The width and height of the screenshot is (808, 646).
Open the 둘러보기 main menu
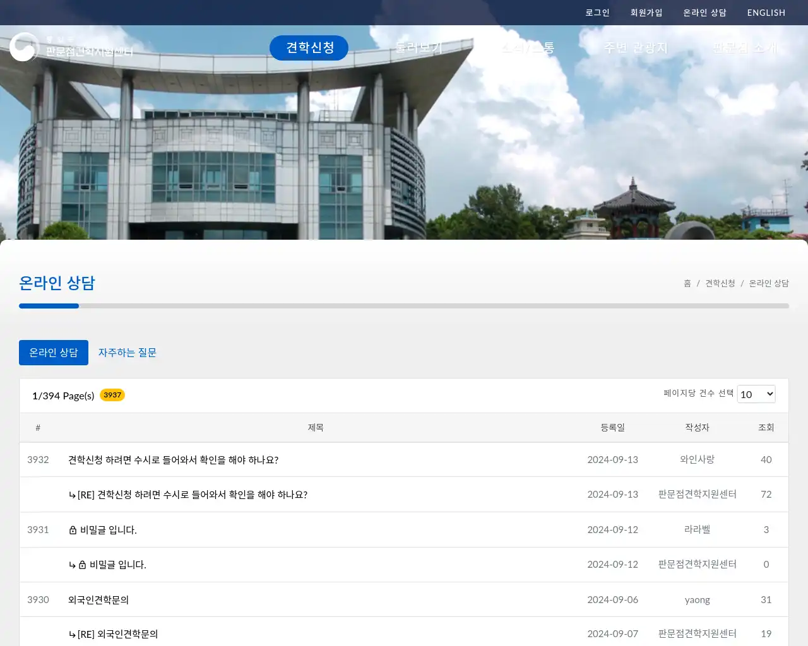pyautogui.click(x=418, y=48)
